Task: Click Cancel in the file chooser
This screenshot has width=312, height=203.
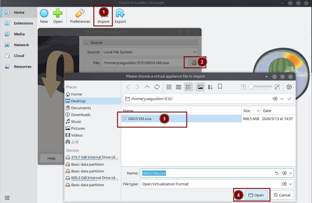Action: click(x=282, y=195)
